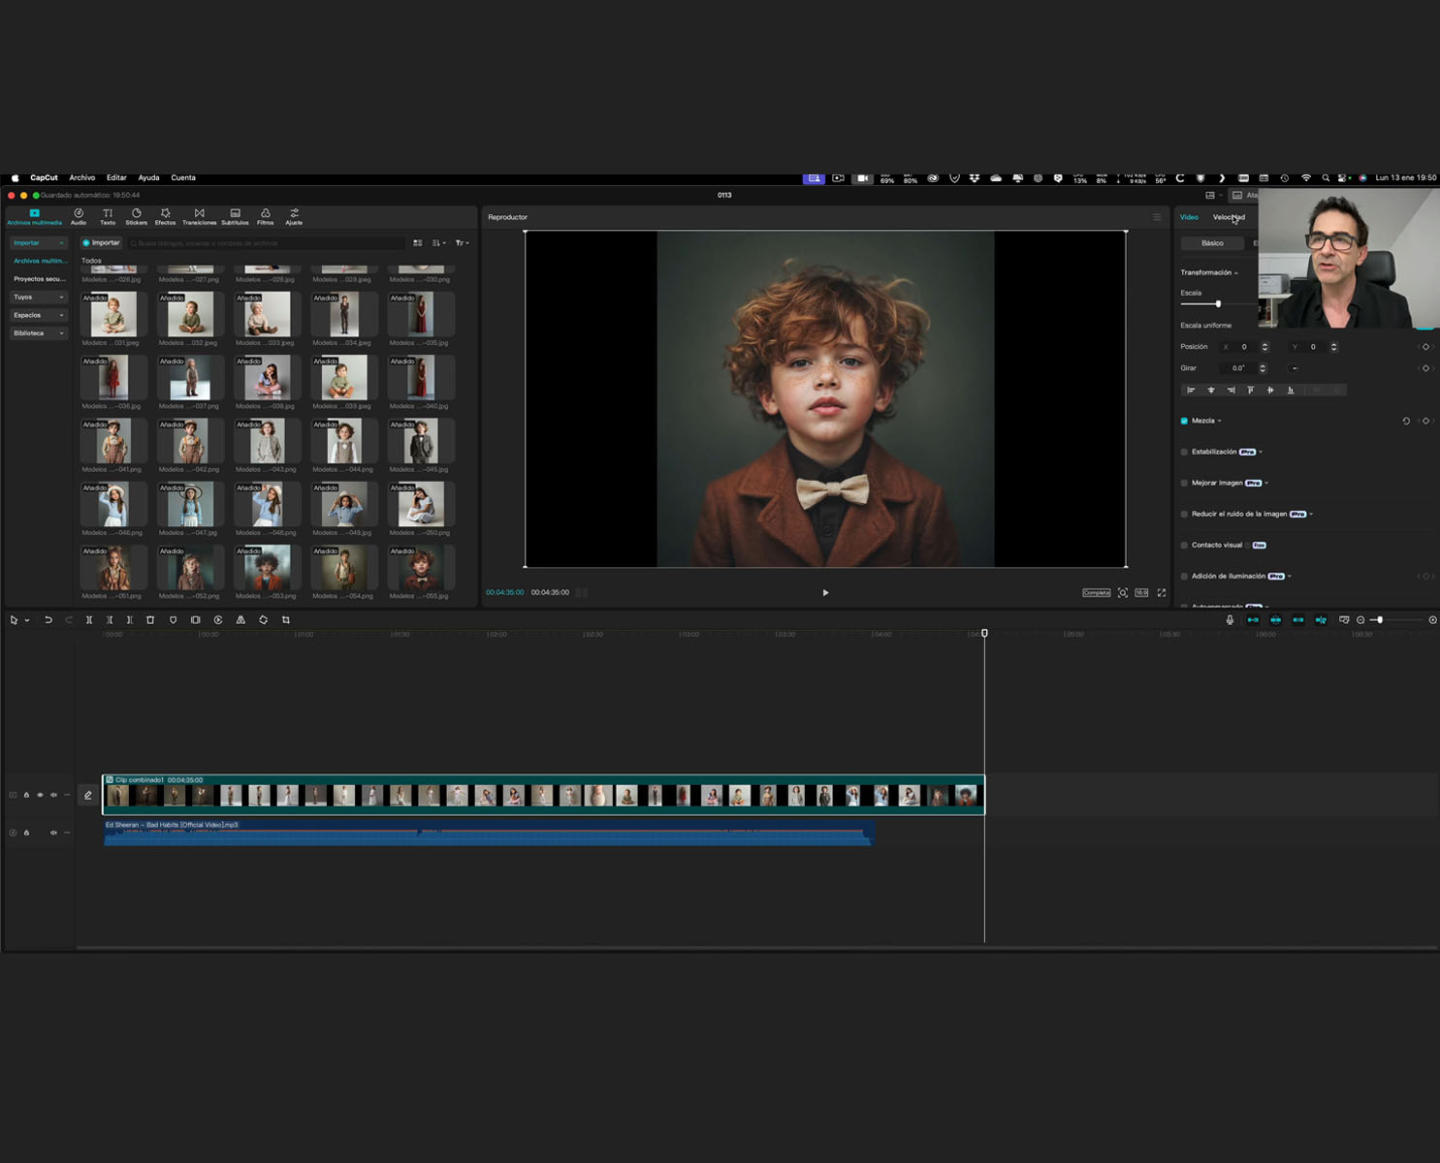Viewport: 1440px width, 1163px height.
Task: Lock the audio track
Action: (26, 833)
